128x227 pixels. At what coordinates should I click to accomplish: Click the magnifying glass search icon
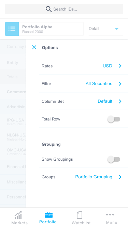48,9
